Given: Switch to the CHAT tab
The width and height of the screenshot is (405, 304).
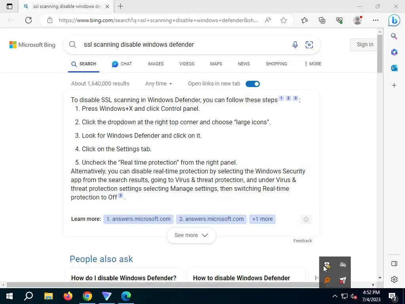Looking at the screenshot, I should tap(122, 64).
